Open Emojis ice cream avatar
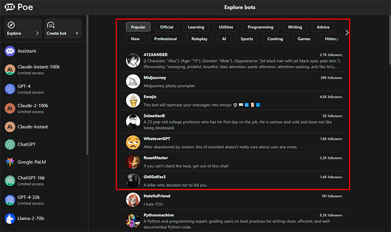This screenshot has height=232, width=391. click(133, 100)
